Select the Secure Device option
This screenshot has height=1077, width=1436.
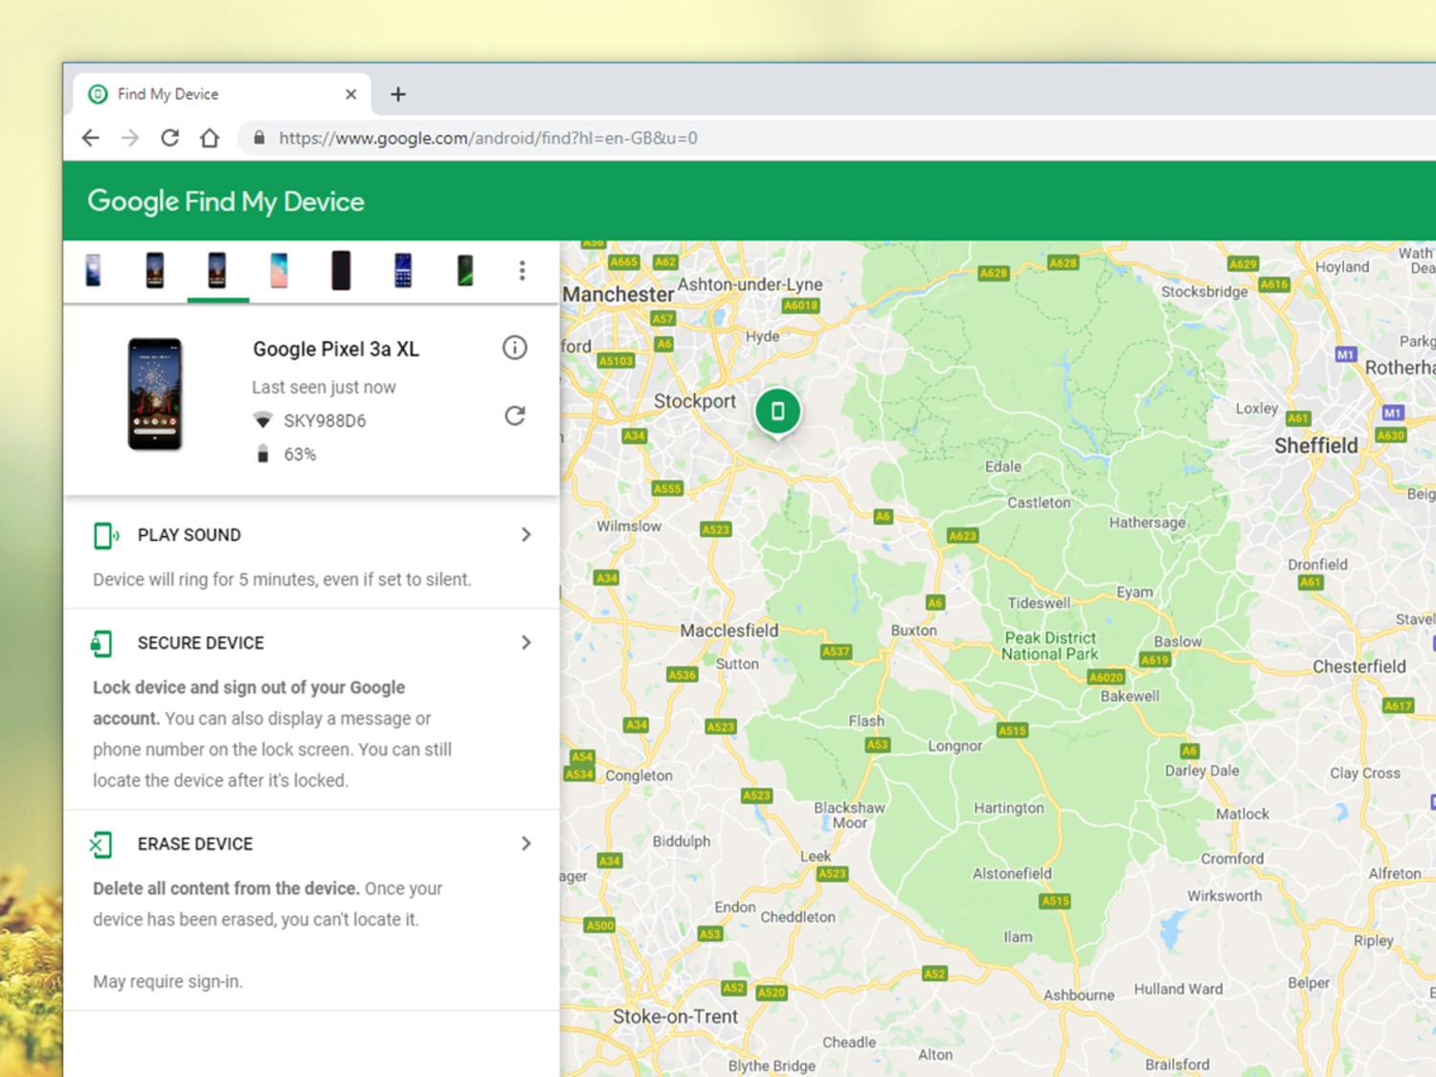coord(200,642)
